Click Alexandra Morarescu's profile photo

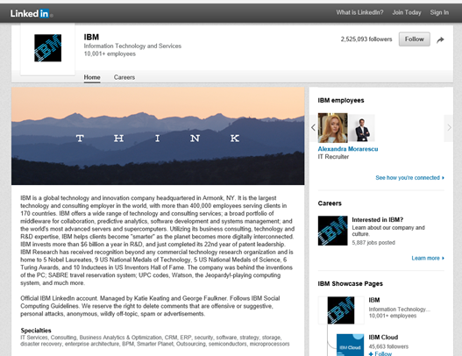point(332,128)
